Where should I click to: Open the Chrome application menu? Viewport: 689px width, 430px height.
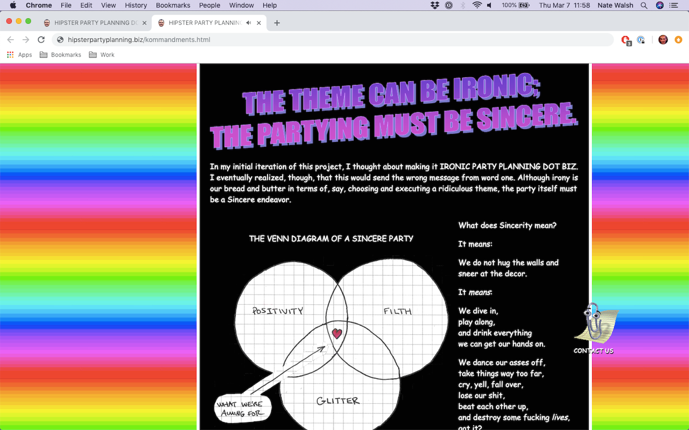[39, 5]
